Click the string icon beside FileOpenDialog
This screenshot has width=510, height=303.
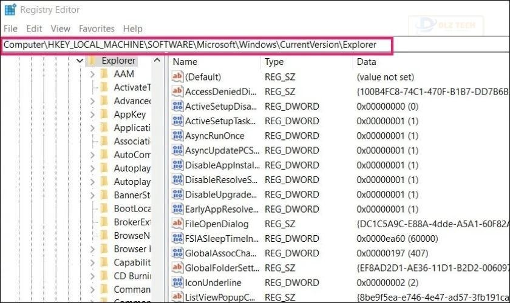(177, 224)
